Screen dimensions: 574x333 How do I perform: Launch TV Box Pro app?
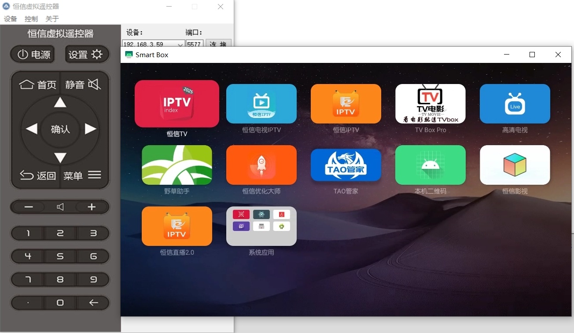(430, 104)
